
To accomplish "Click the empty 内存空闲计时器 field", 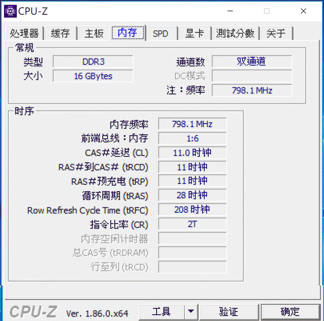I will 193,238.
